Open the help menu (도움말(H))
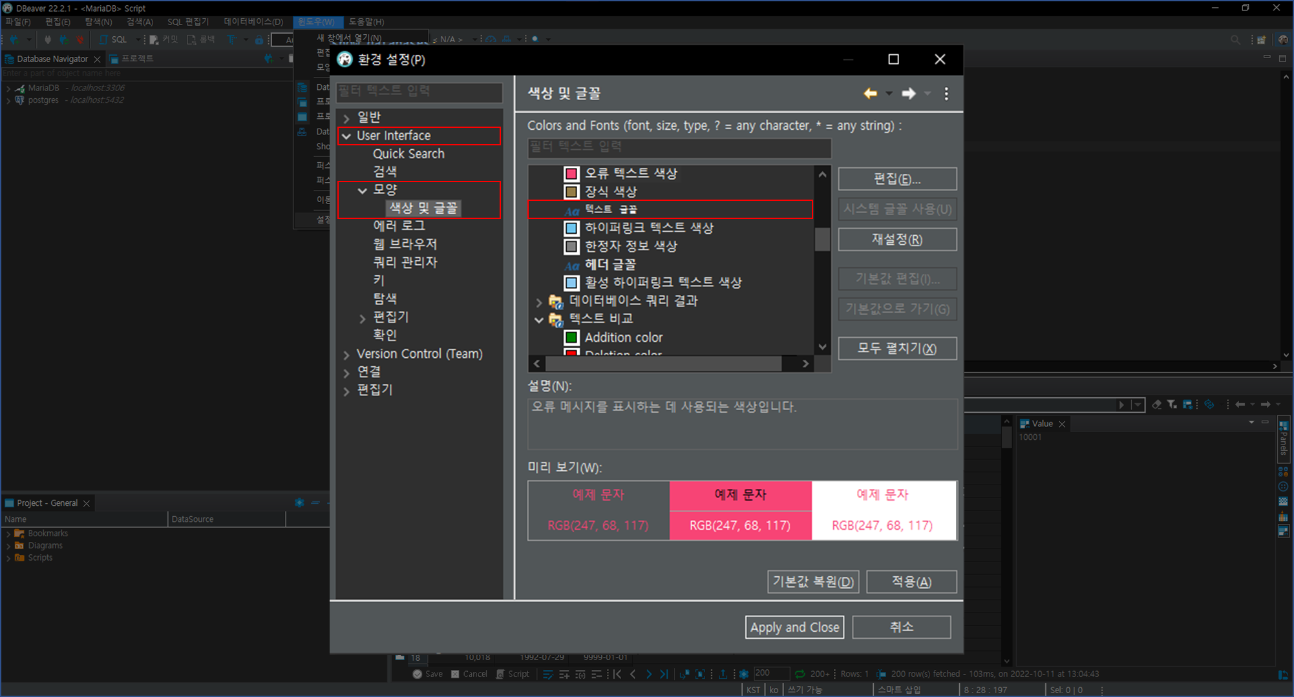 (366, 22)
